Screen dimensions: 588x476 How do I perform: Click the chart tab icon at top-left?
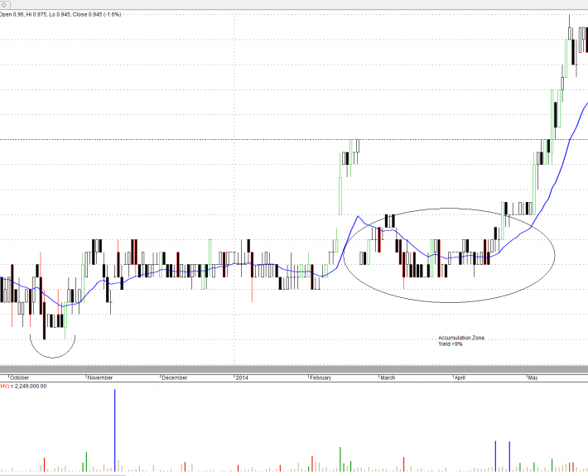(x=4, y=5)
